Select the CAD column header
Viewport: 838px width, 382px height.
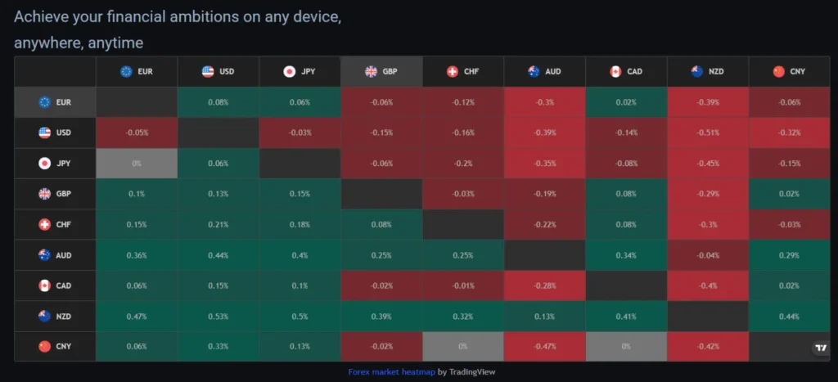pyautogui.click(x=626, y=72)
